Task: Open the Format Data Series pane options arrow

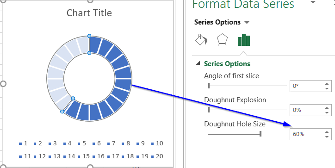Action: tap(313, 2)
